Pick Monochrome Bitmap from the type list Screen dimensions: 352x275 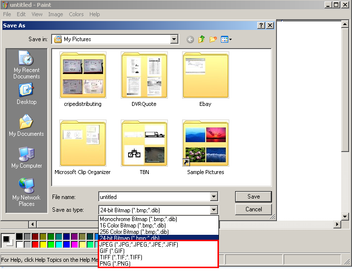pos(138,219)
